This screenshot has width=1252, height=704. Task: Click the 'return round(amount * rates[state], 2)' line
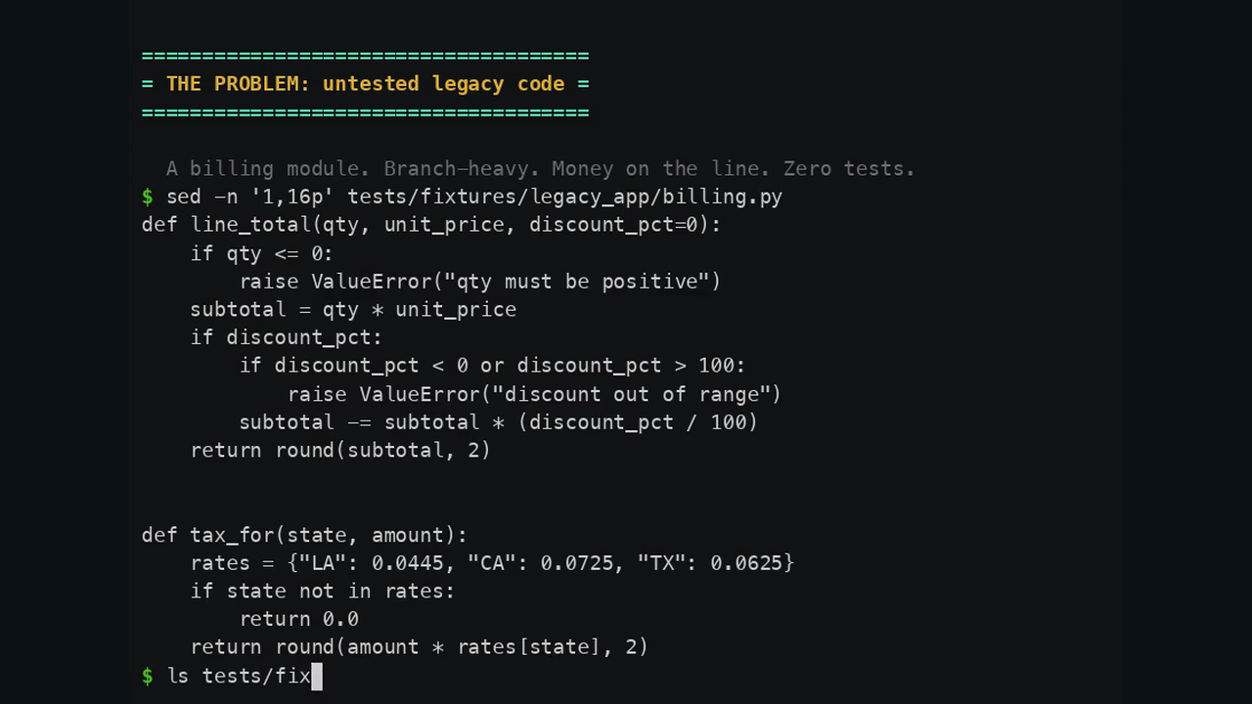(420, 647)
